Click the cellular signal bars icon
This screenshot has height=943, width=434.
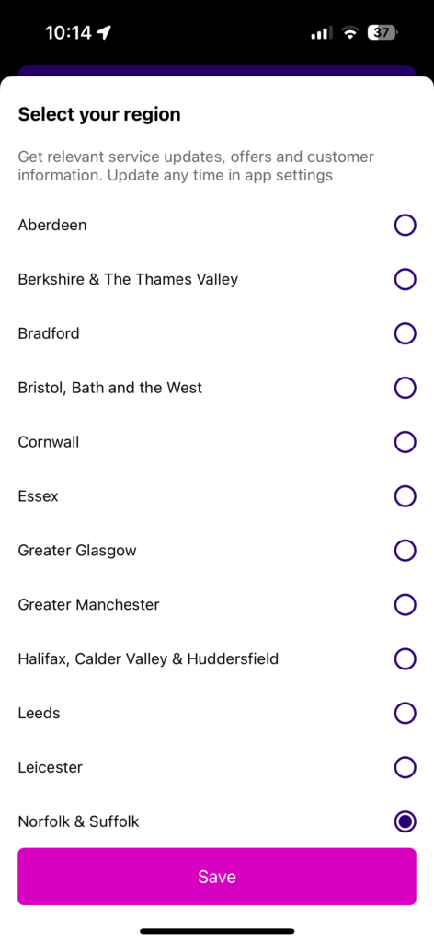[x=321, y=33]
